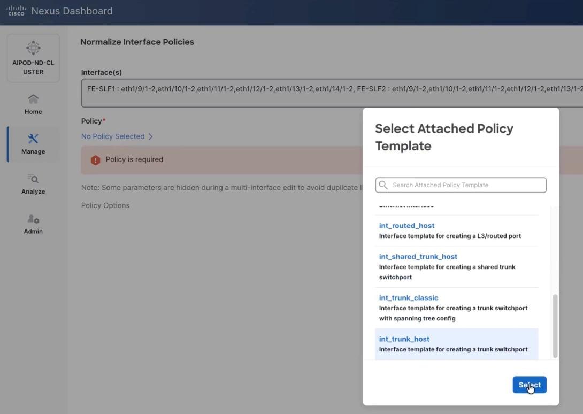
Task: Select the int_shared_trunk_host template
Action: 418,256
